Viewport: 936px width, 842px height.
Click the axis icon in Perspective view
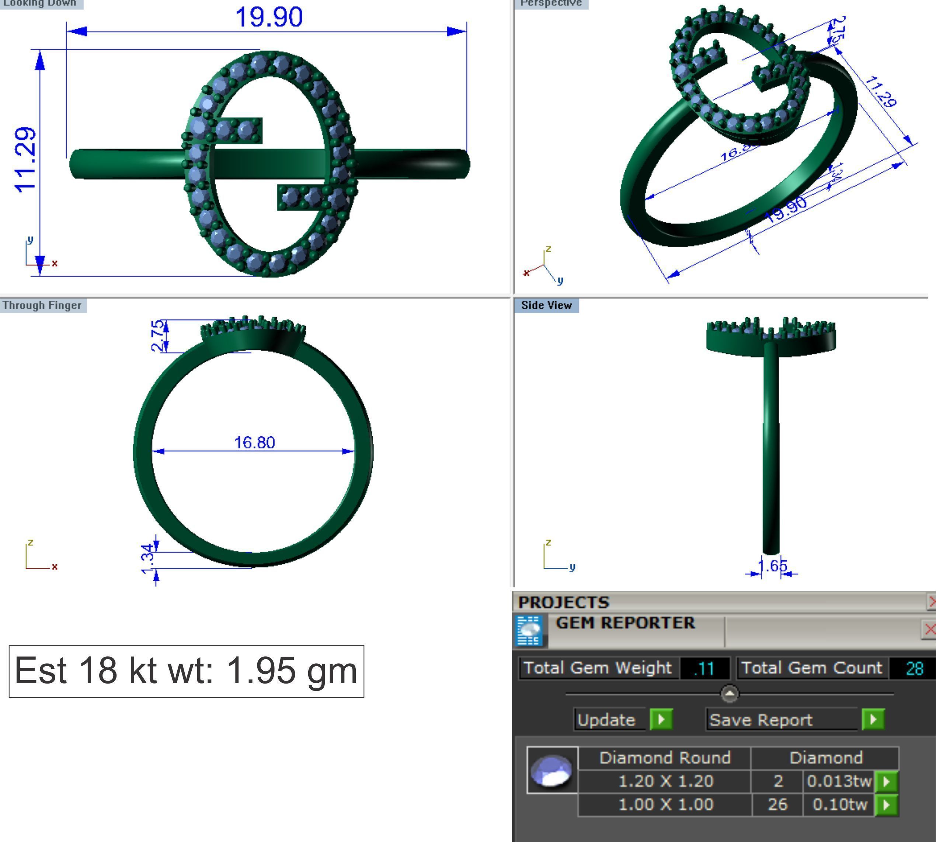coord(544,266)
